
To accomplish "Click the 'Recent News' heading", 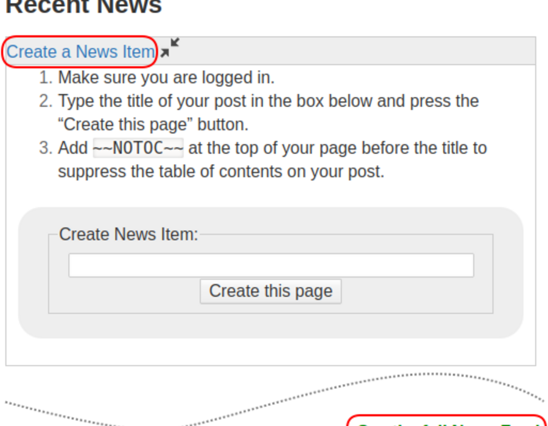I will pos(84,7).
